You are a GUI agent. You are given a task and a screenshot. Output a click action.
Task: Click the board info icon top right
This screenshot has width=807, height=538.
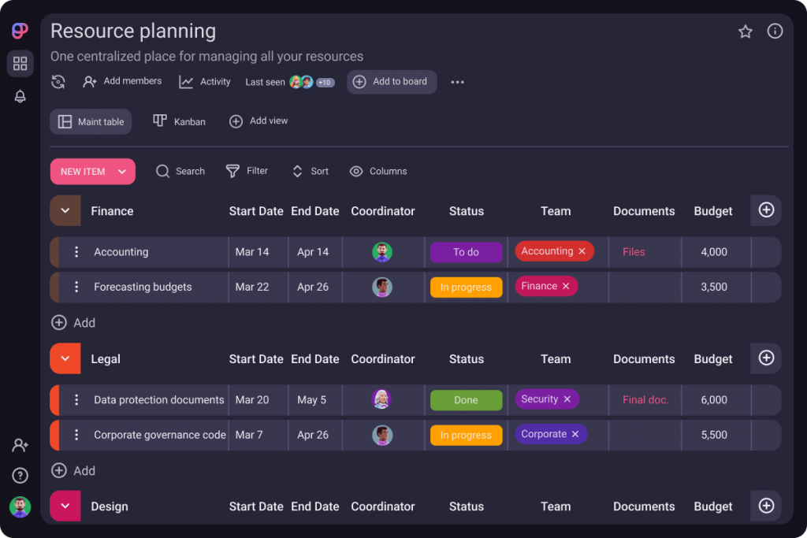pyautogui.click(x=775, y=31)
